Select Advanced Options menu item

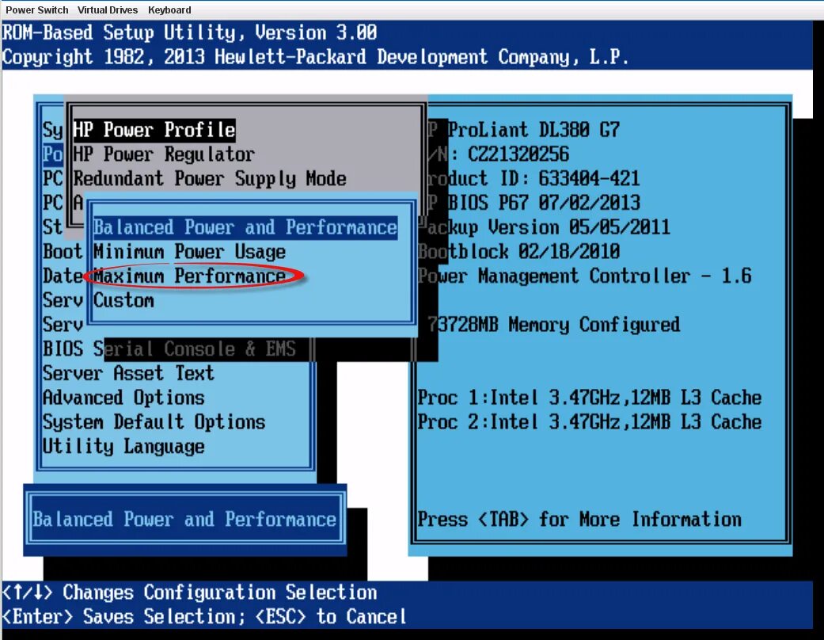(x=123, y=398)
